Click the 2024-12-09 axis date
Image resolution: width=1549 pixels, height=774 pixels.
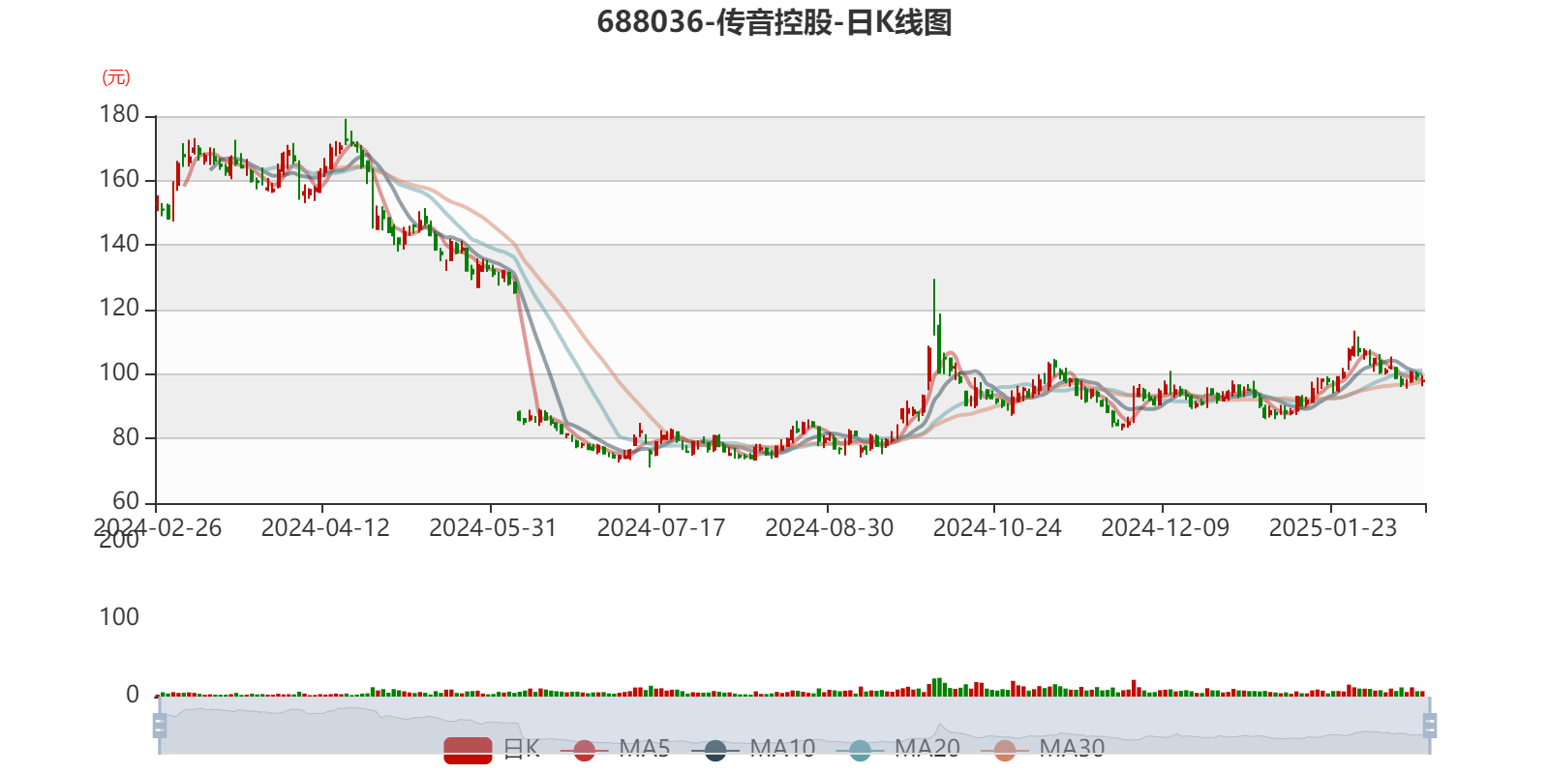(1165, 527)
